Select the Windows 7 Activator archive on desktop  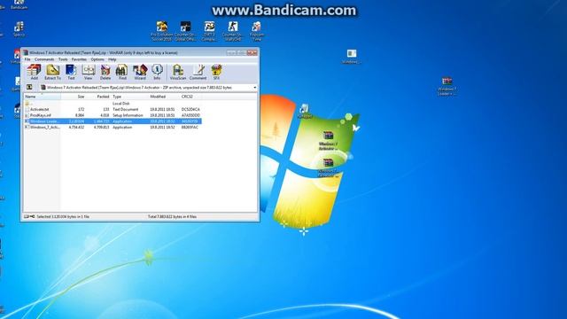(328, 141)
